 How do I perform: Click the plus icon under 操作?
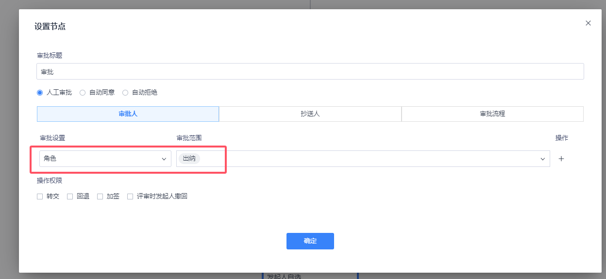click(x=561, y=159)
